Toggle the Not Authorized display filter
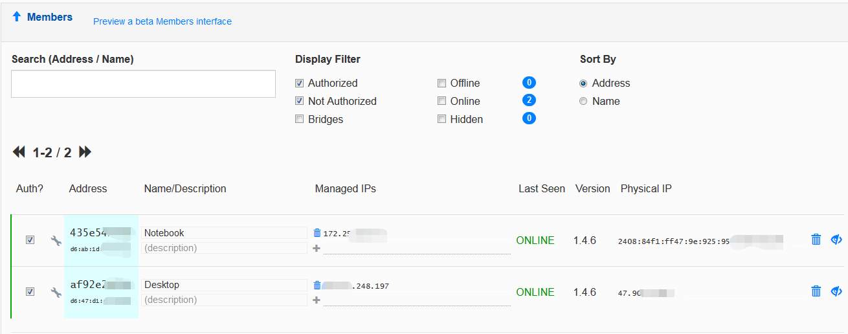Viewport: 848px width, 334px height. (x=299, y=102)
